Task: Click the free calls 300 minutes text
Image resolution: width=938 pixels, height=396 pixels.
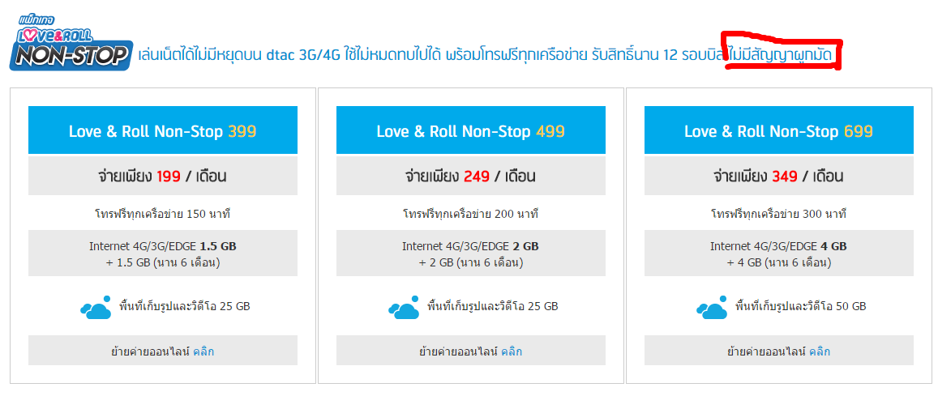Action: pos(779,214)
